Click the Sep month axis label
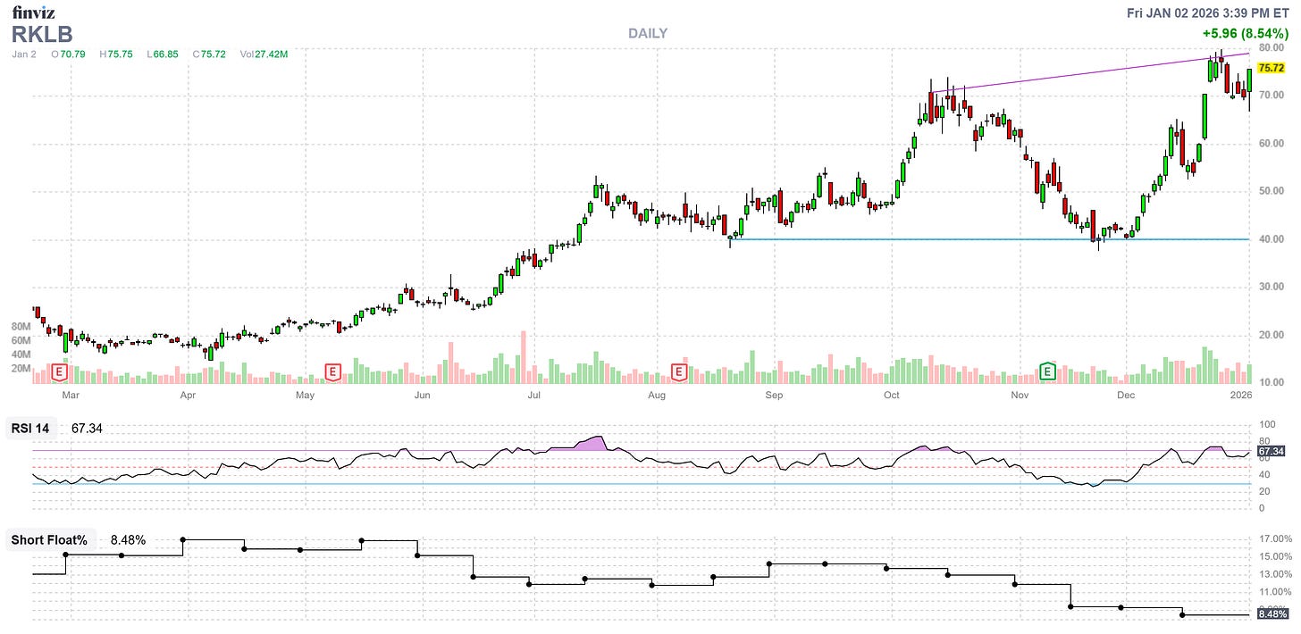This screenshot has height=634, width=1301. coord(774,394)
